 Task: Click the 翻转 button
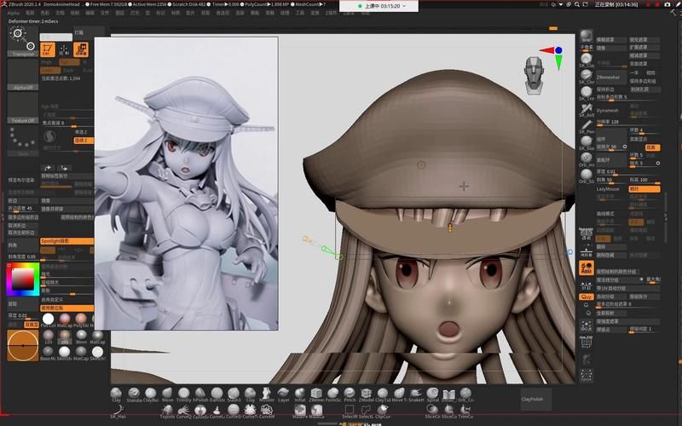pos(611,246)
